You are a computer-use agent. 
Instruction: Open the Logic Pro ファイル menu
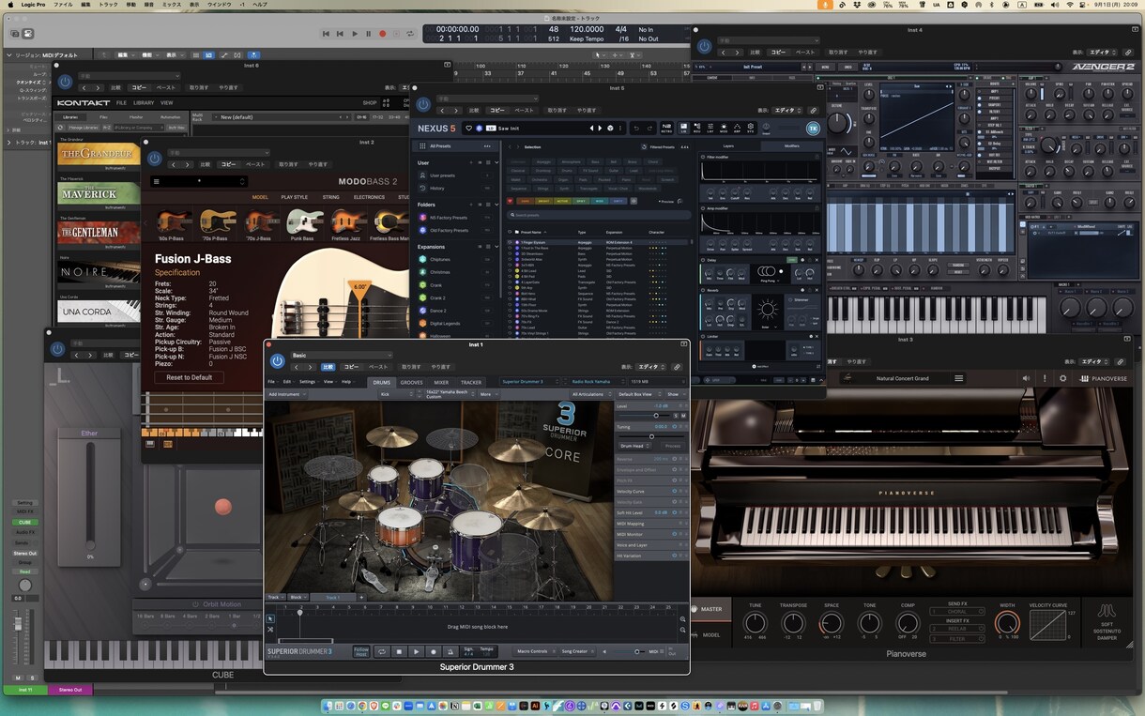63,5
